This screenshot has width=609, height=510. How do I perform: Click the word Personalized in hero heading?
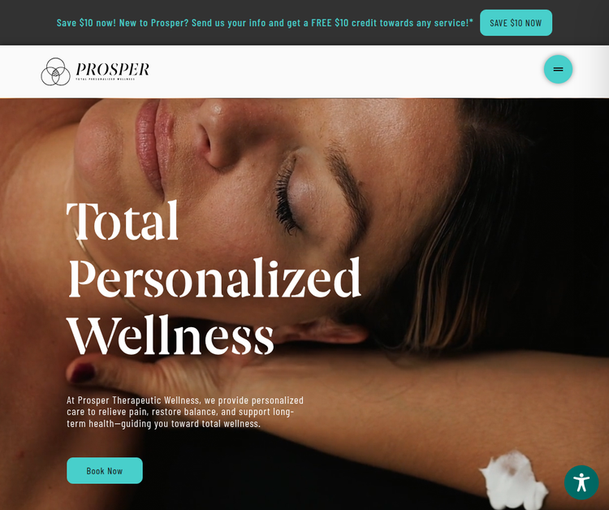214,278
